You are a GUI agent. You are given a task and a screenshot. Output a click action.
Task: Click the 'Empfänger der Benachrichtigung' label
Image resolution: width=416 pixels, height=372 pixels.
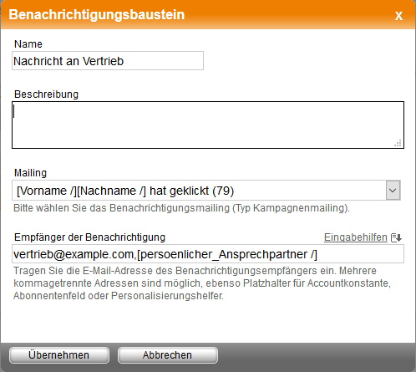click(x=89, y=237)
